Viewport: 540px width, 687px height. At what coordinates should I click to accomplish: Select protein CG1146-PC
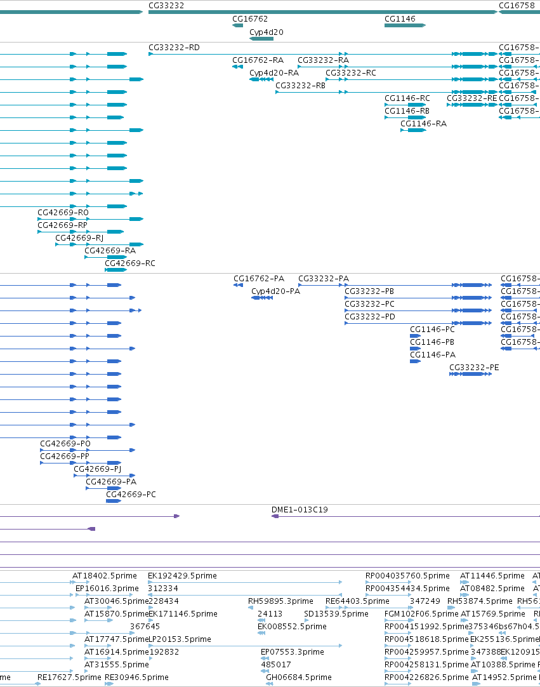coord(415,336)
